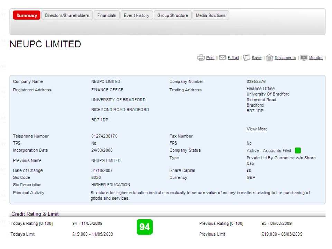This screenshot has width=332, height=249.
Task: Click the green 94 rating badge
Action: pos(145,227)
